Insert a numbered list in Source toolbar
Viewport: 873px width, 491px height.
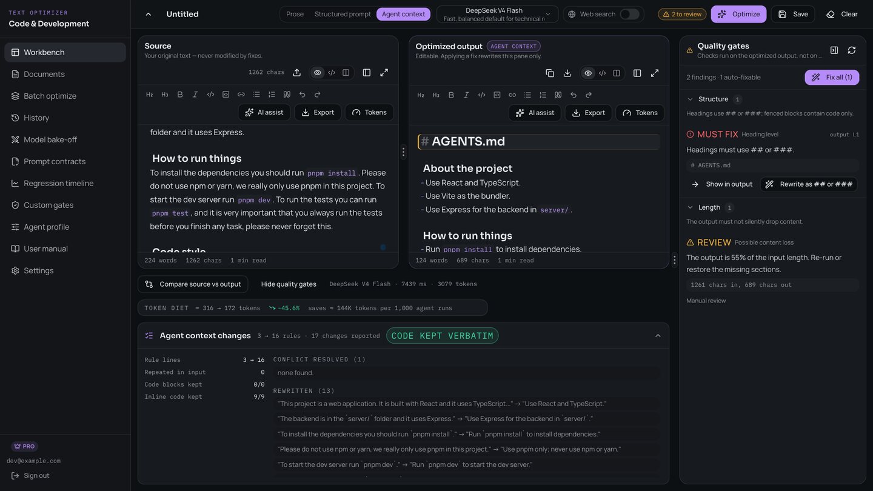tap(272, 95)
